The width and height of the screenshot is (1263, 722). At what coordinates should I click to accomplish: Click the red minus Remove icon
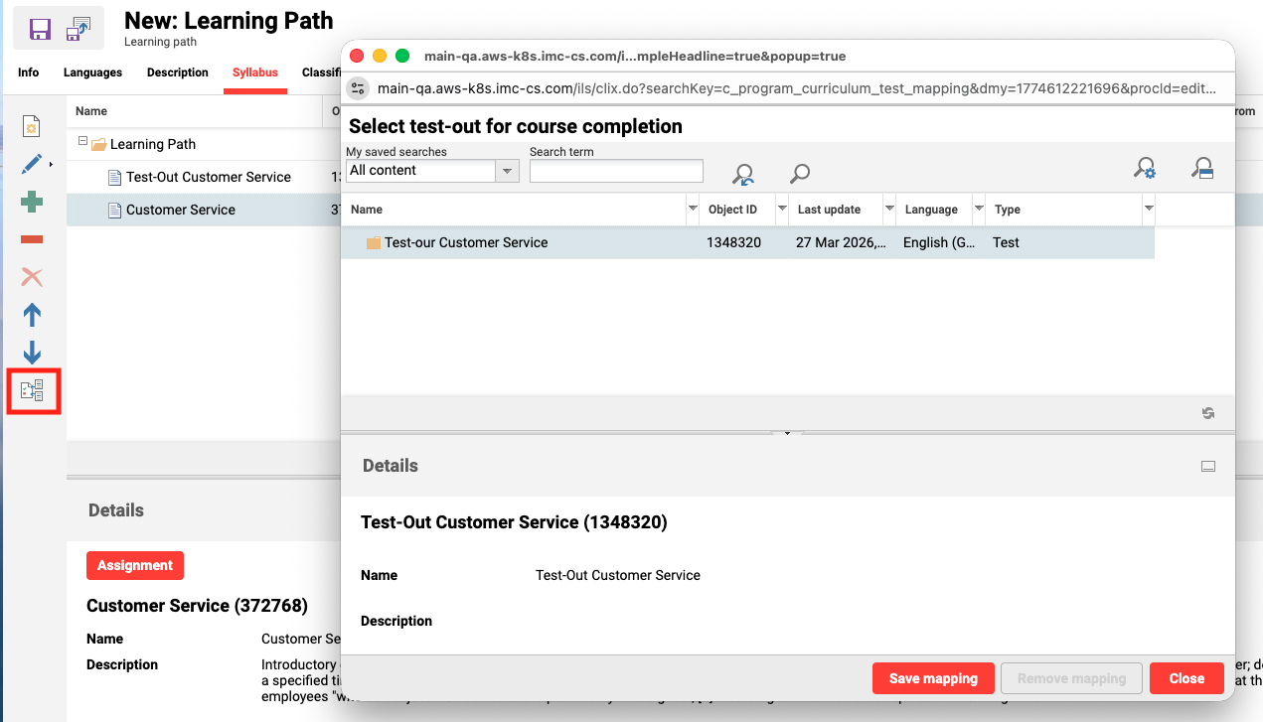point(32,239)
